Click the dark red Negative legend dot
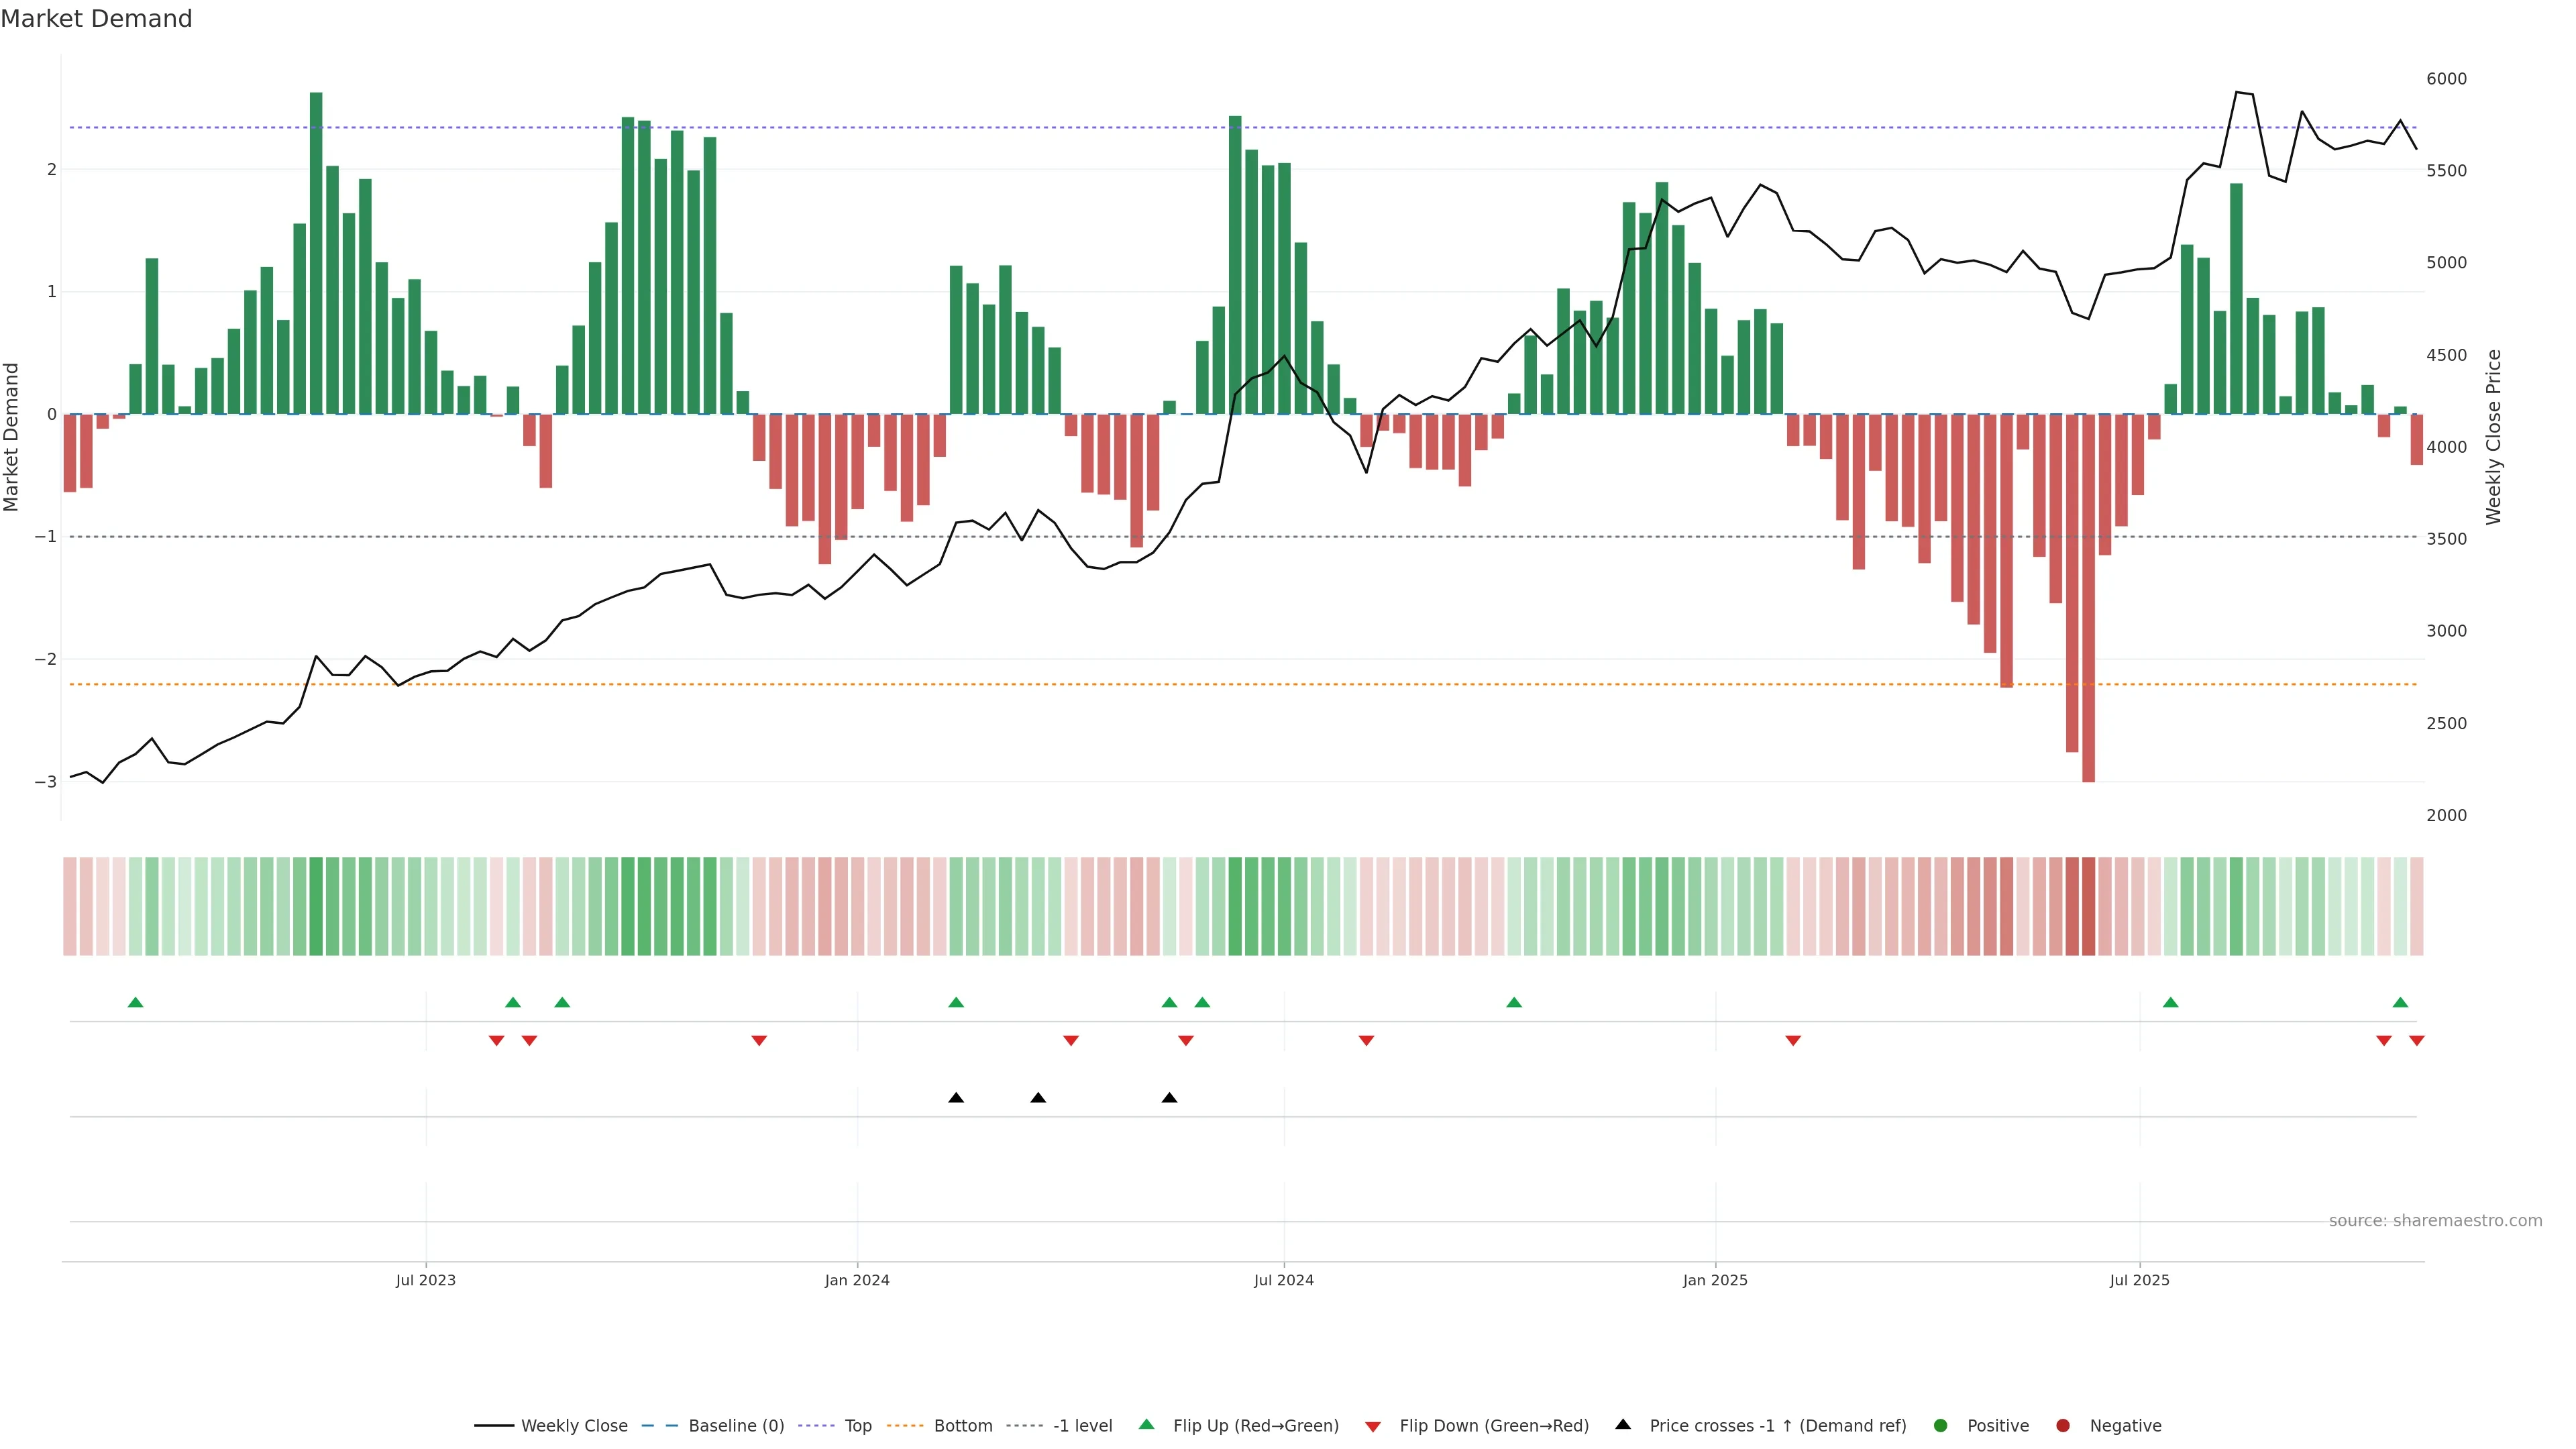The width and height of the screenshot is (2576, 1449). pyautogui.click(x=2062, y=1425)
